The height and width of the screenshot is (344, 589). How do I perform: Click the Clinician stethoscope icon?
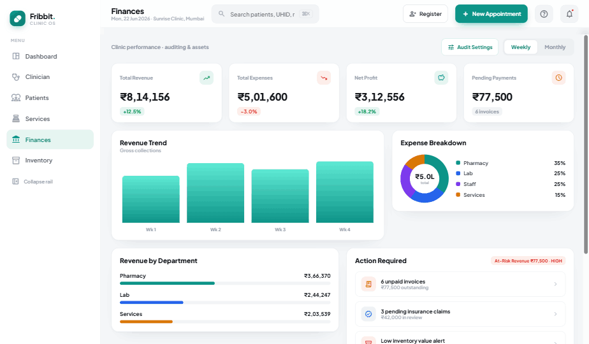pos(16,77)
